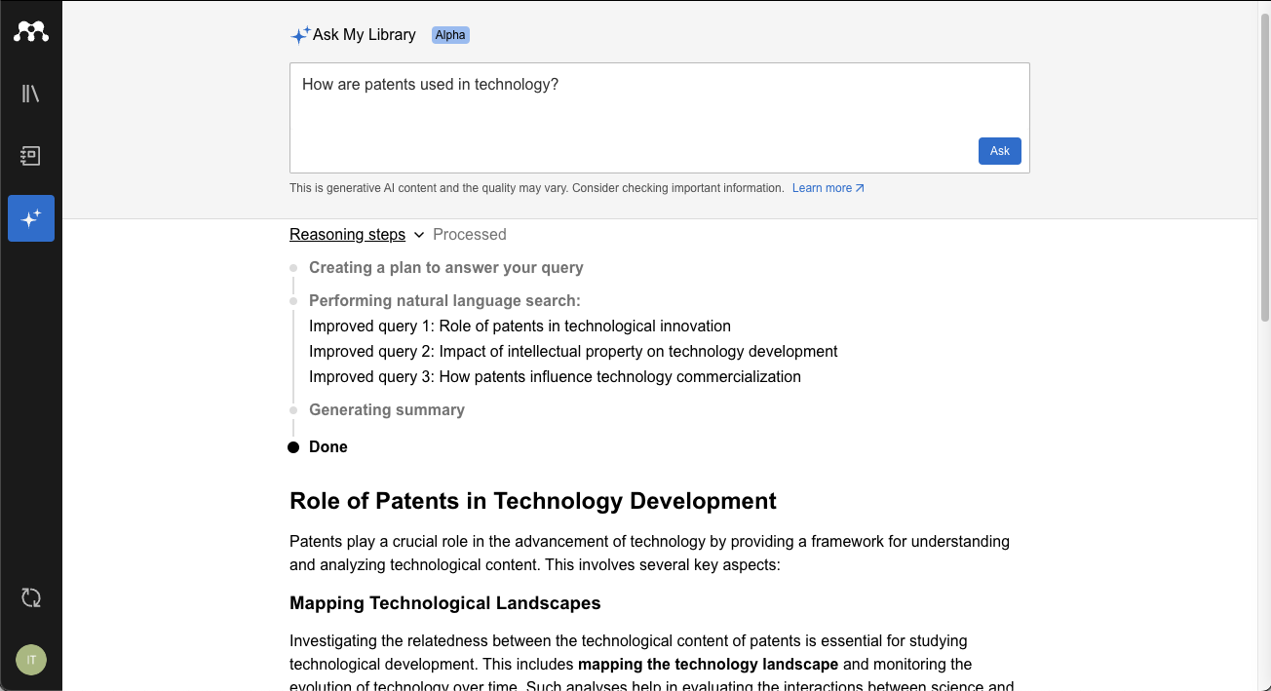The width and height of the screenshot is (1271, 691).
Task: Open the Learn more link
Action: click(x=822, y=188)
